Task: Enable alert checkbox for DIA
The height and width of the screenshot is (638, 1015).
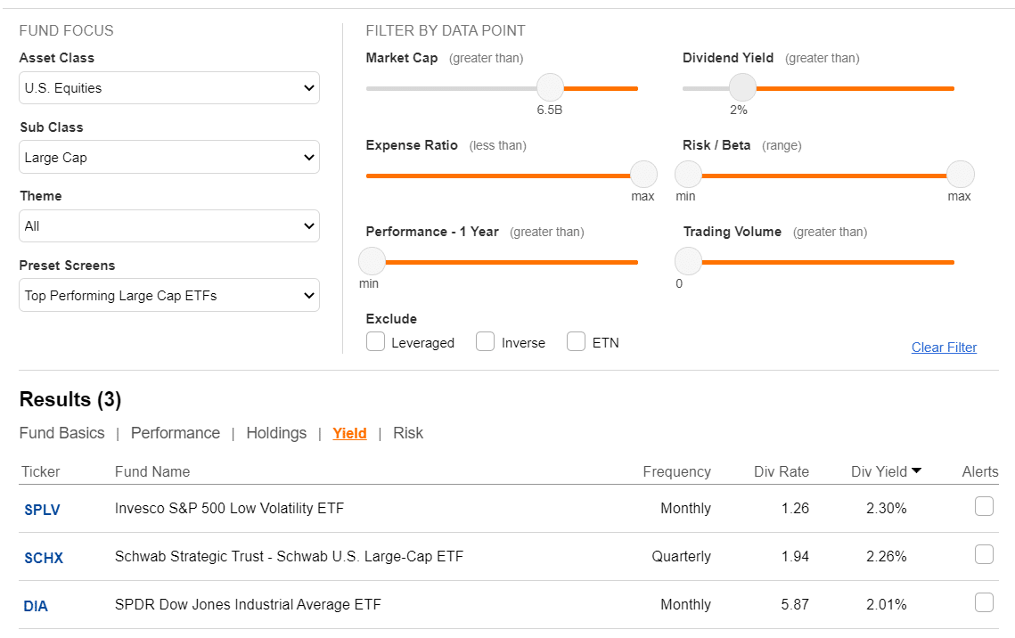Action: (x=984, y=602)
